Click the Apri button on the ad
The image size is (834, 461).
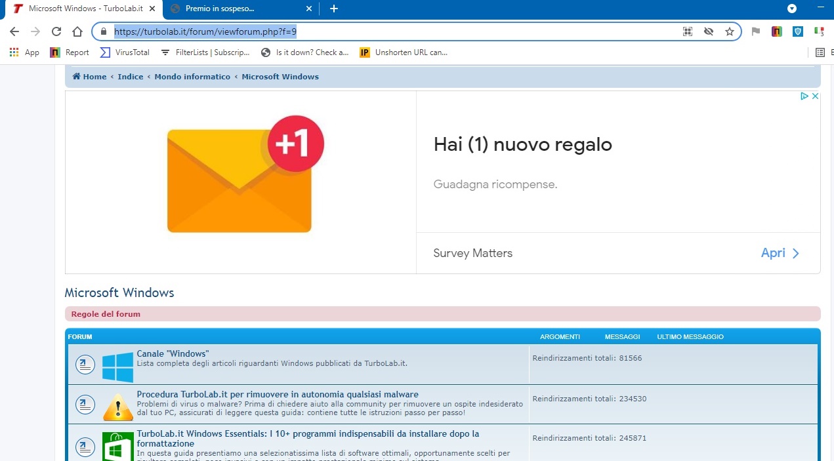pyautogui.click(x=780, y=253)
